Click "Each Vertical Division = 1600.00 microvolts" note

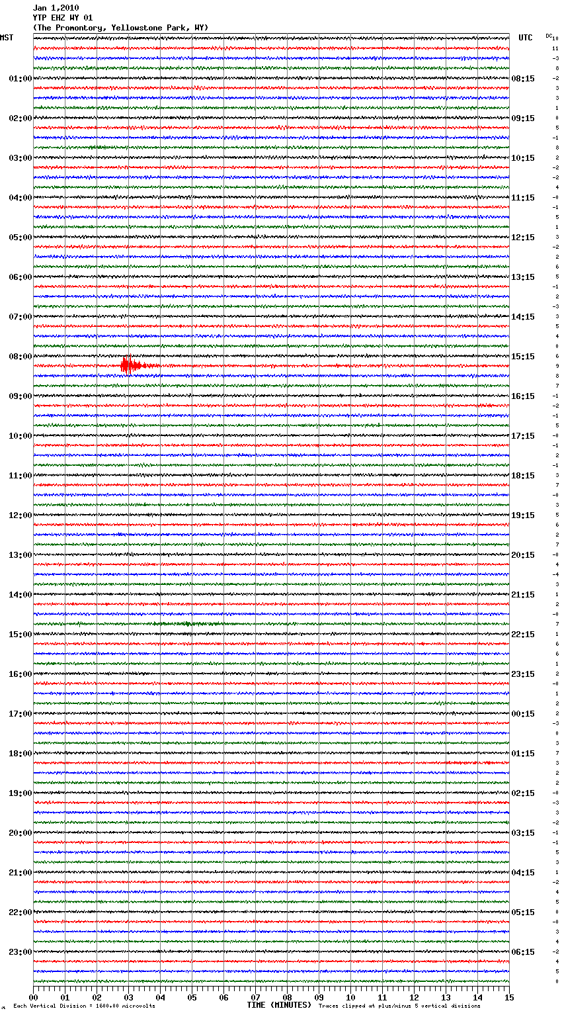pyautogui.click(x=84, y=1006)
